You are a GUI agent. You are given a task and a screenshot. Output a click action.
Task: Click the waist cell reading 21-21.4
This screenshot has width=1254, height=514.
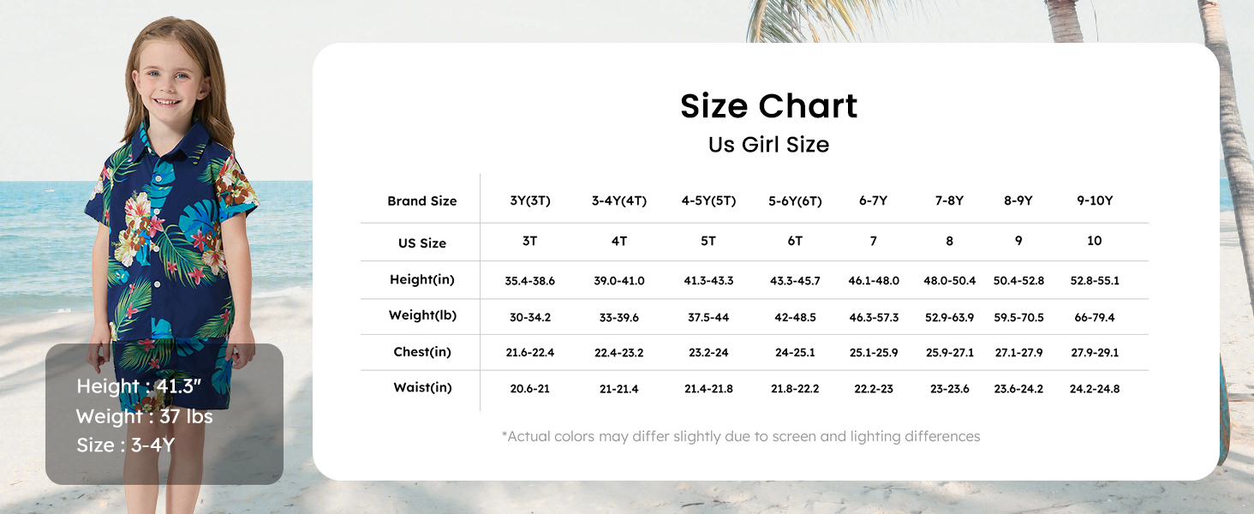pyautogui.click(x=618, y=389)
